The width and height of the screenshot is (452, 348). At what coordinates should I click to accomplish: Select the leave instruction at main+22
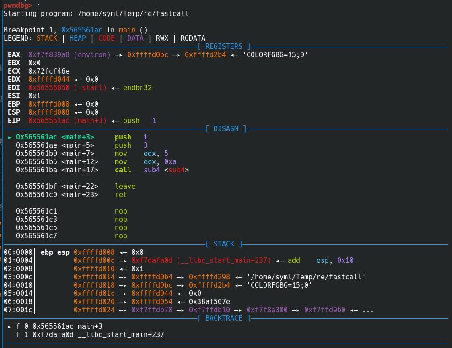[125, 187]
